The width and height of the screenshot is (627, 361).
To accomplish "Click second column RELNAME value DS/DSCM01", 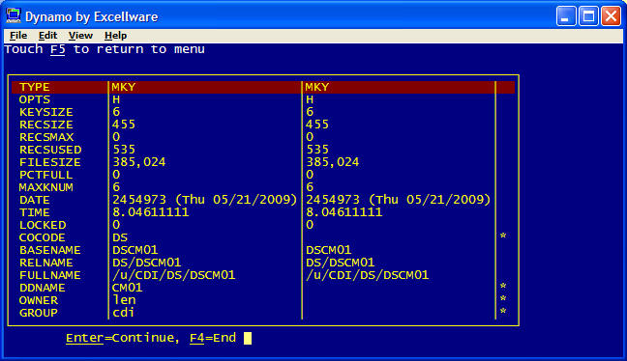I will pos(340,263).
